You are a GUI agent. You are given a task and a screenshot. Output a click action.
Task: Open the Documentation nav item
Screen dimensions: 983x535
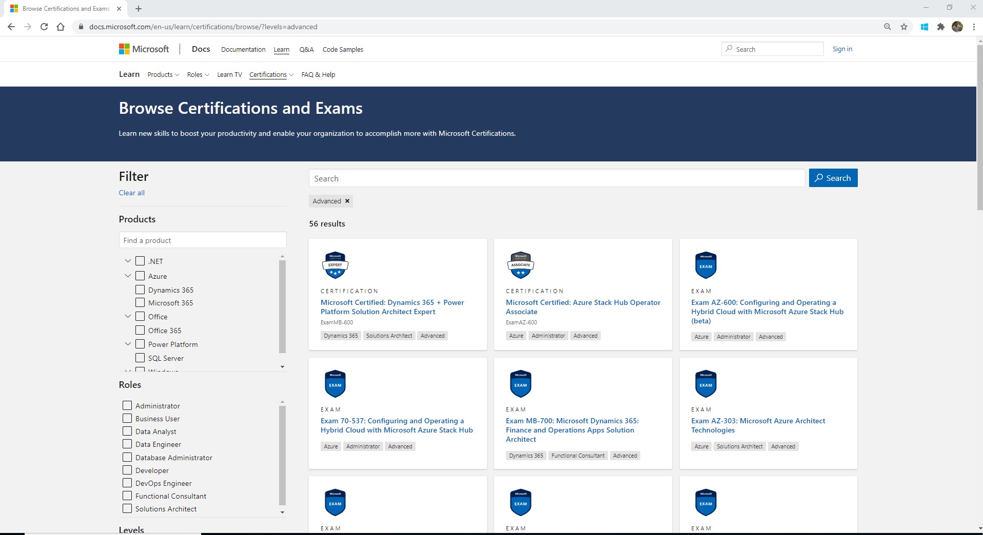(x=243, y=50)
